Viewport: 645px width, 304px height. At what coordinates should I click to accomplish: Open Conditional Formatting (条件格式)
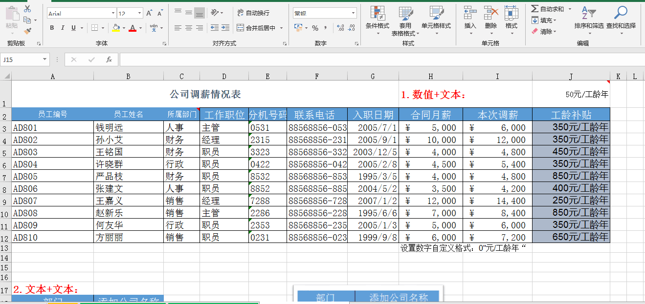tap(377, 20)
